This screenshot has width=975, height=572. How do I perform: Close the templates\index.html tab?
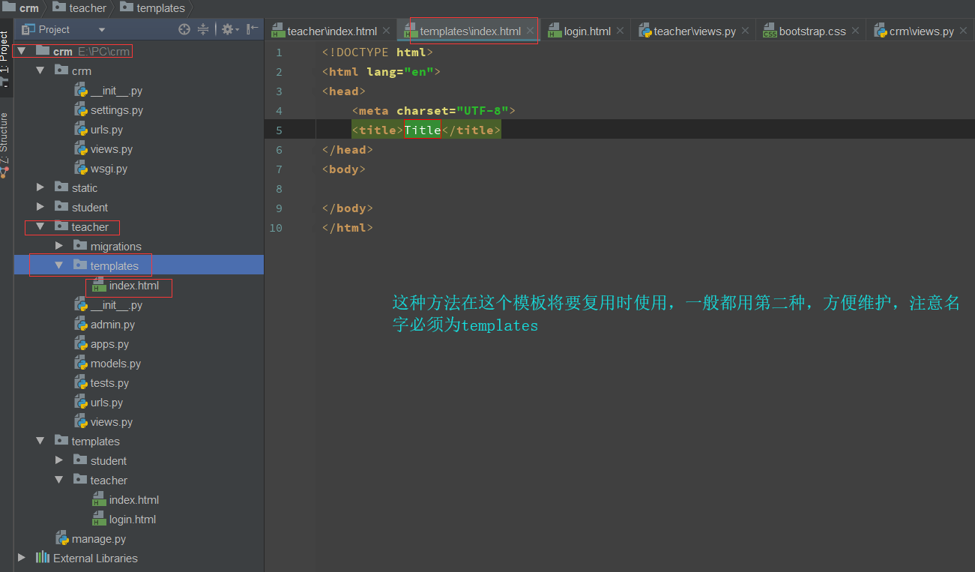click(530, 31)
